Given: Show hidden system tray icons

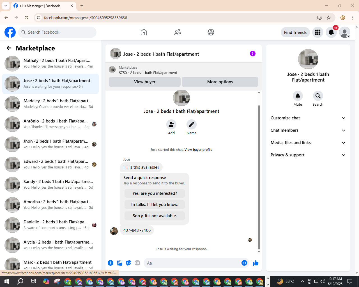Looking at the screenshot, I should click(x=302, y=281).
